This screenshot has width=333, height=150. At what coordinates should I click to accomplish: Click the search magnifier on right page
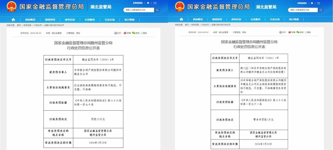[x=322, y=10]
